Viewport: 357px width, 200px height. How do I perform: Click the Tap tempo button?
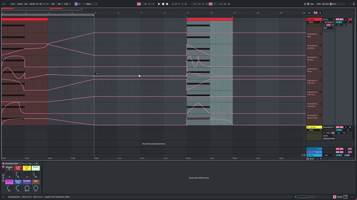pyautogui.click(x=26, y=4)
